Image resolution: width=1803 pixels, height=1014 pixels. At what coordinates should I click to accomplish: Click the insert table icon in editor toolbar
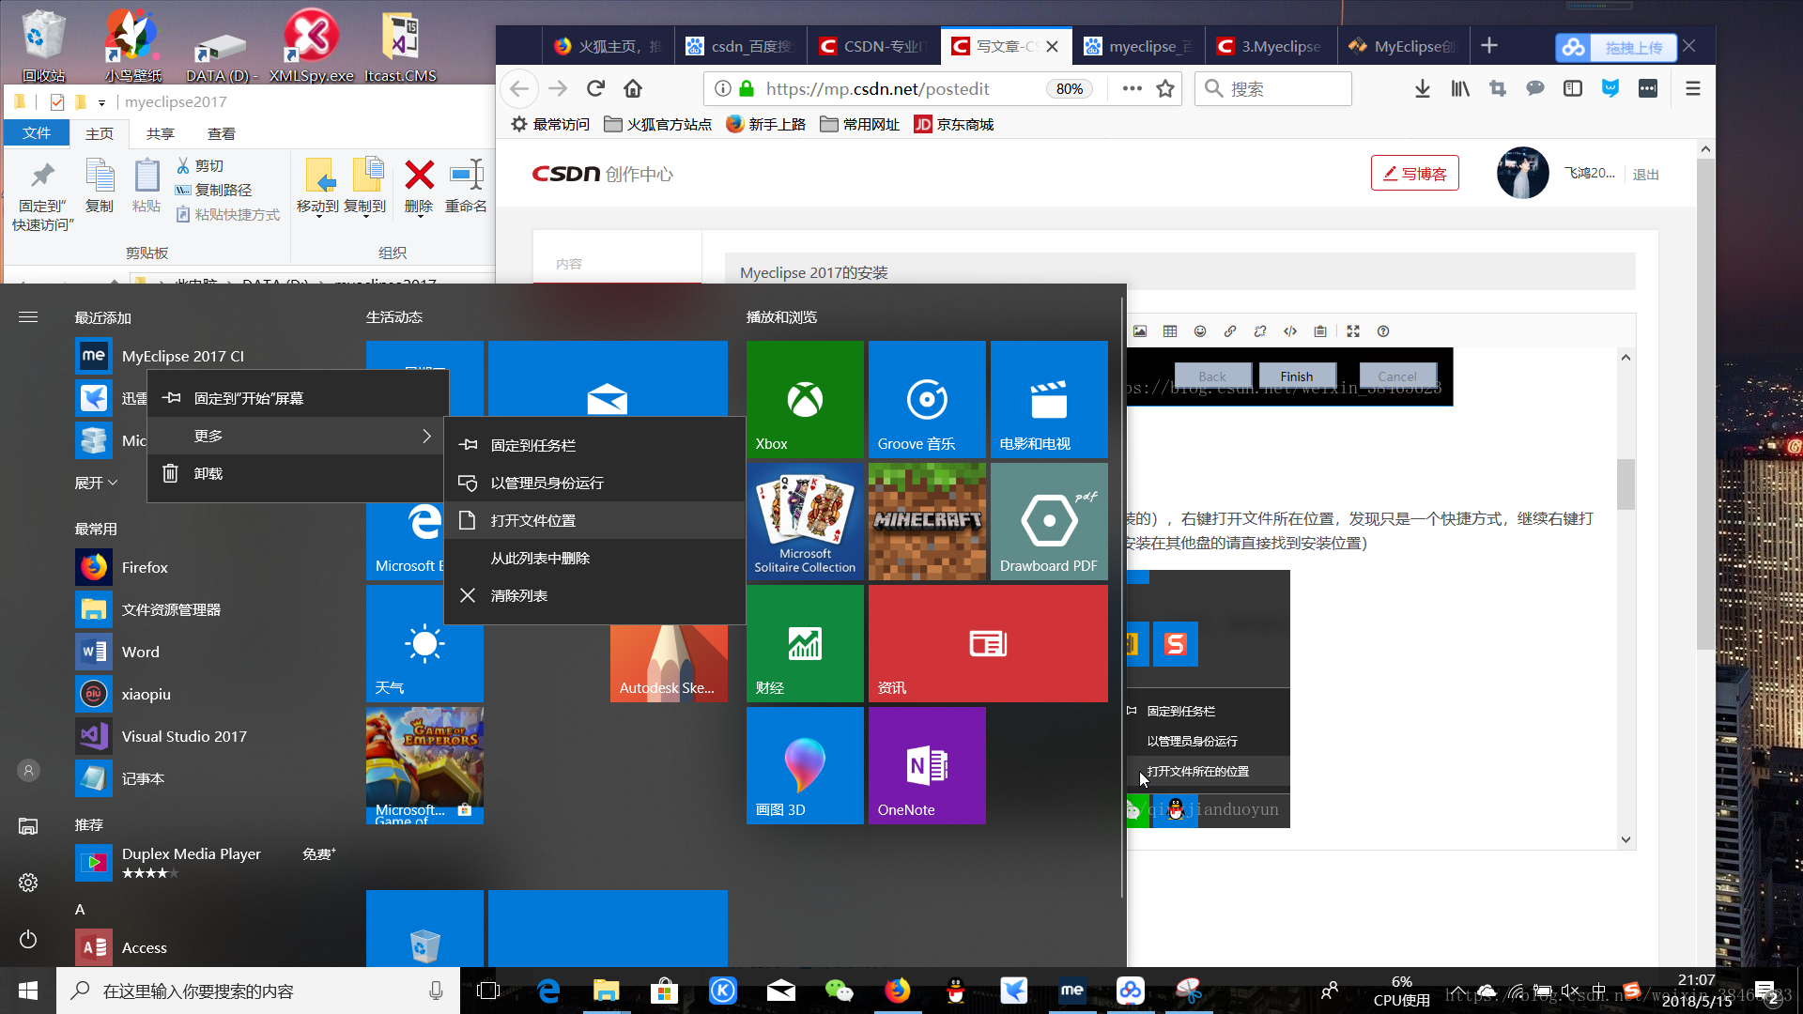(1170, 331)
